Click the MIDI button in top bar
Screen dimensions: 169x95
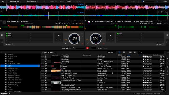tap(134, 2)
